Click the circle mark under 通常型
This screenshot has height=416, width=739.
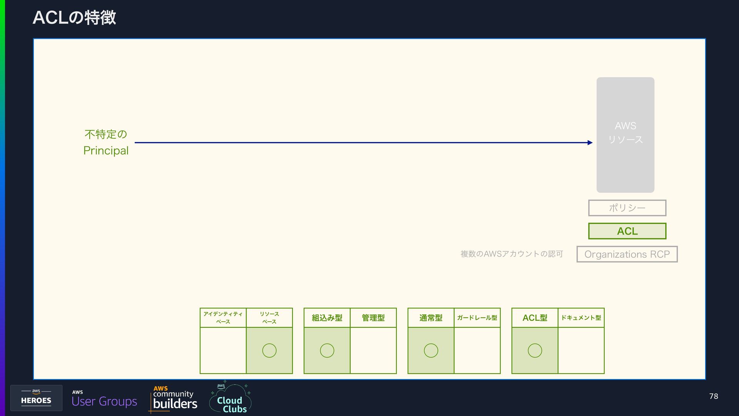tap(431, 351)
